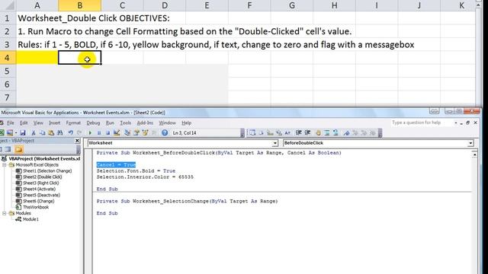488x274 pixels.
Task: Click the Outdent icon on Edit toolbar
Action: [307, 133]
